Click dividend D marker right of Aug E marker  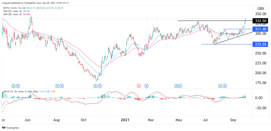tap(62, 86)
